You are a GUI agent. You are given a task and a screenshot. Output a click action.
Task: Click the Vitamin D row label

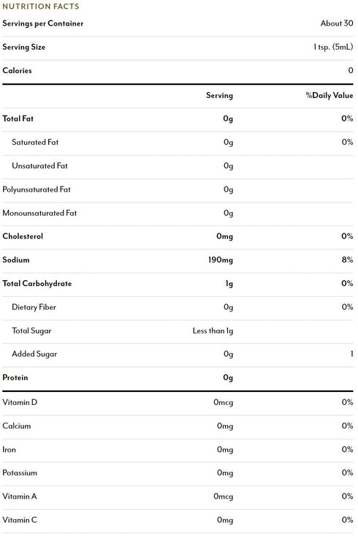tap(20, 402)
